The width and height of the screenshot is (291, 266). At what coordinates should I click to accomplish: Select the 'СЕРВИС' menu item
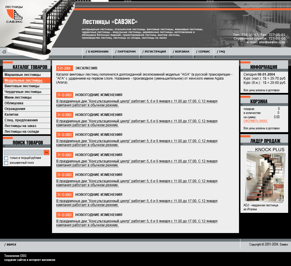click(x=203, y=52)
